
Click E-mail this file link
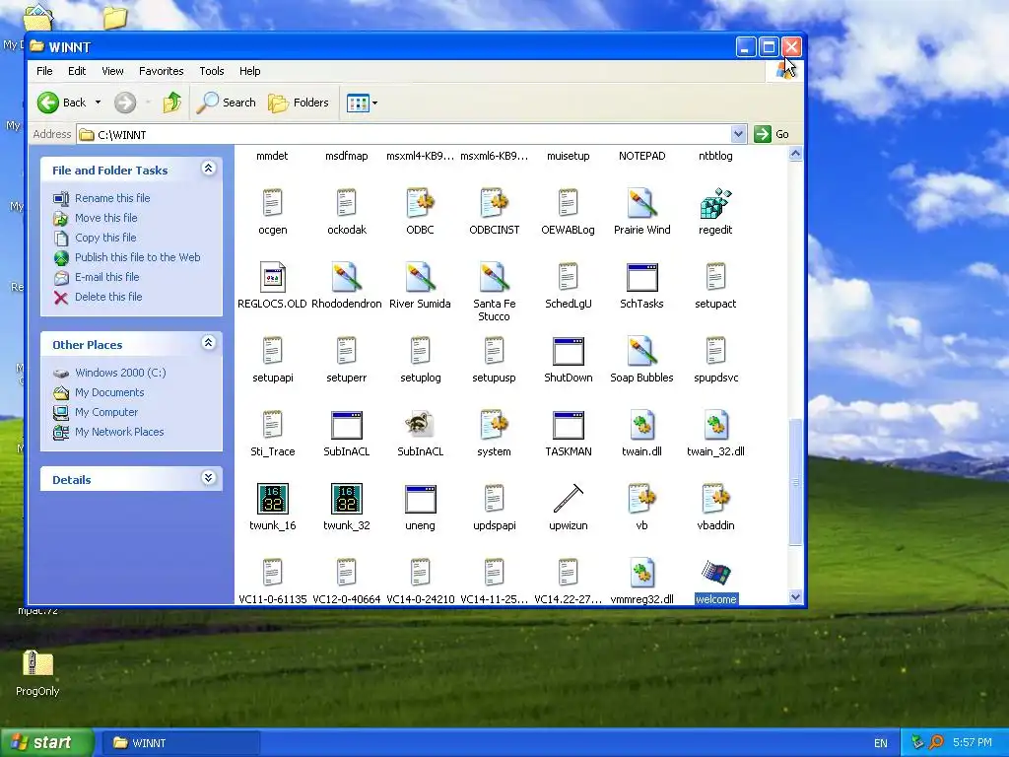coord(106,277)
